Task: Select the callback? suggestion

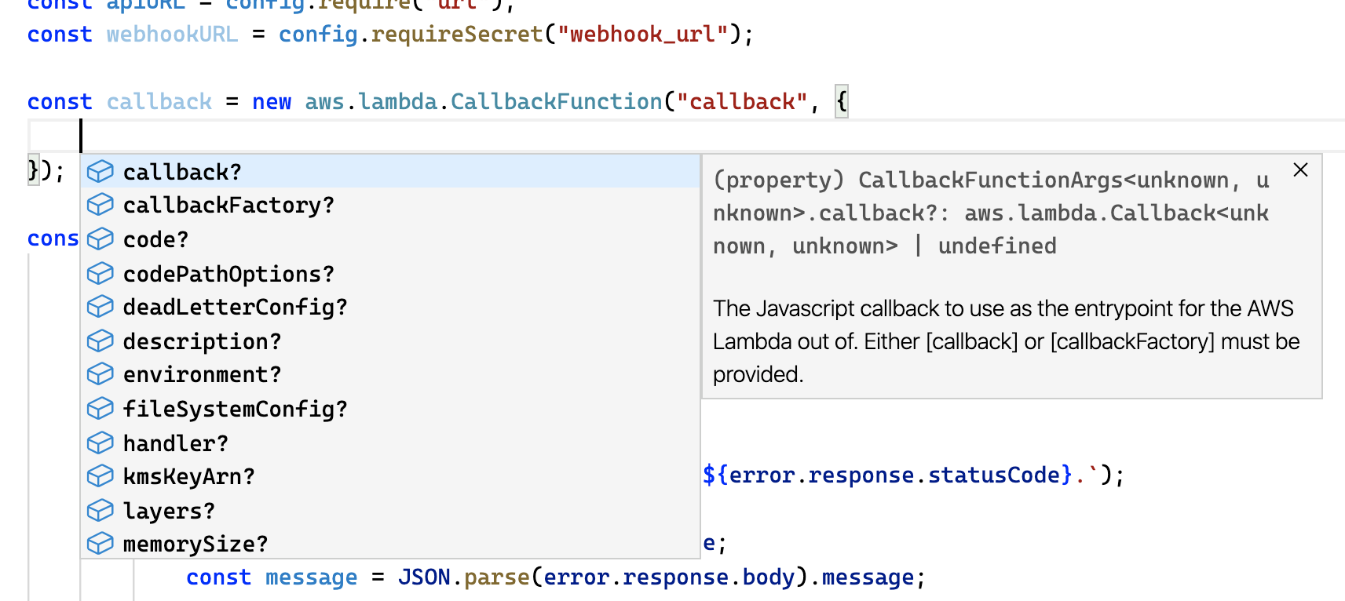Action: pyautogui.click(x=390, y=171)
